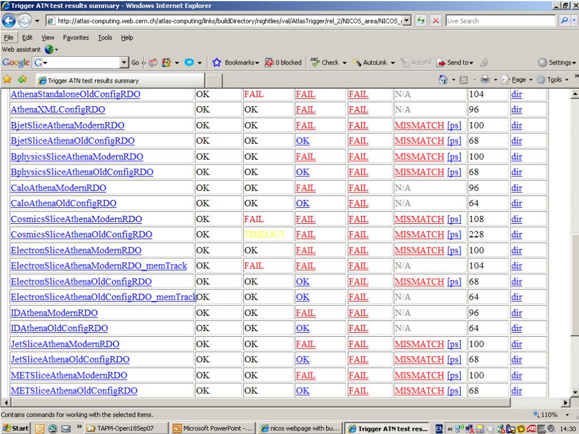Switch to nicos webpage taskbar window
The height and width of the screenshot is (434, 579).
pos(300,428)
